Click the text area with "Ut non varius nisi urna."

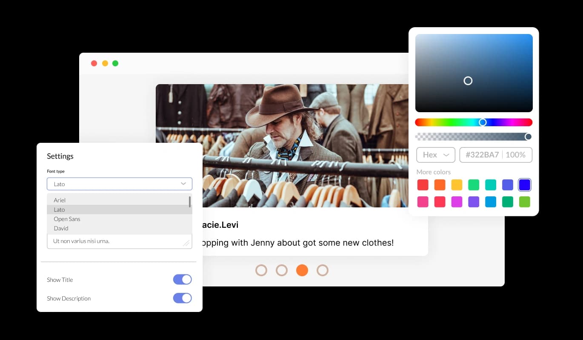[x=120, y=241]
